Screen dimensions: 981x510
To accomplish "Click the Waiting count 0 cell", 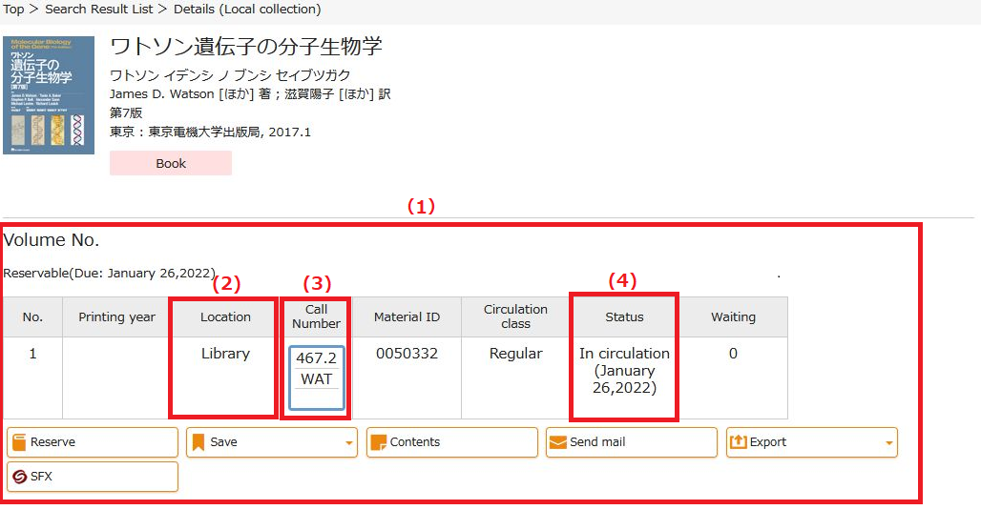I will (x=733, y=377).
